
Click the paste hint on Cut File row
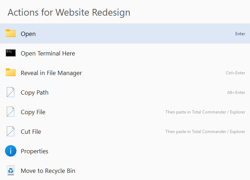(205, 132)
